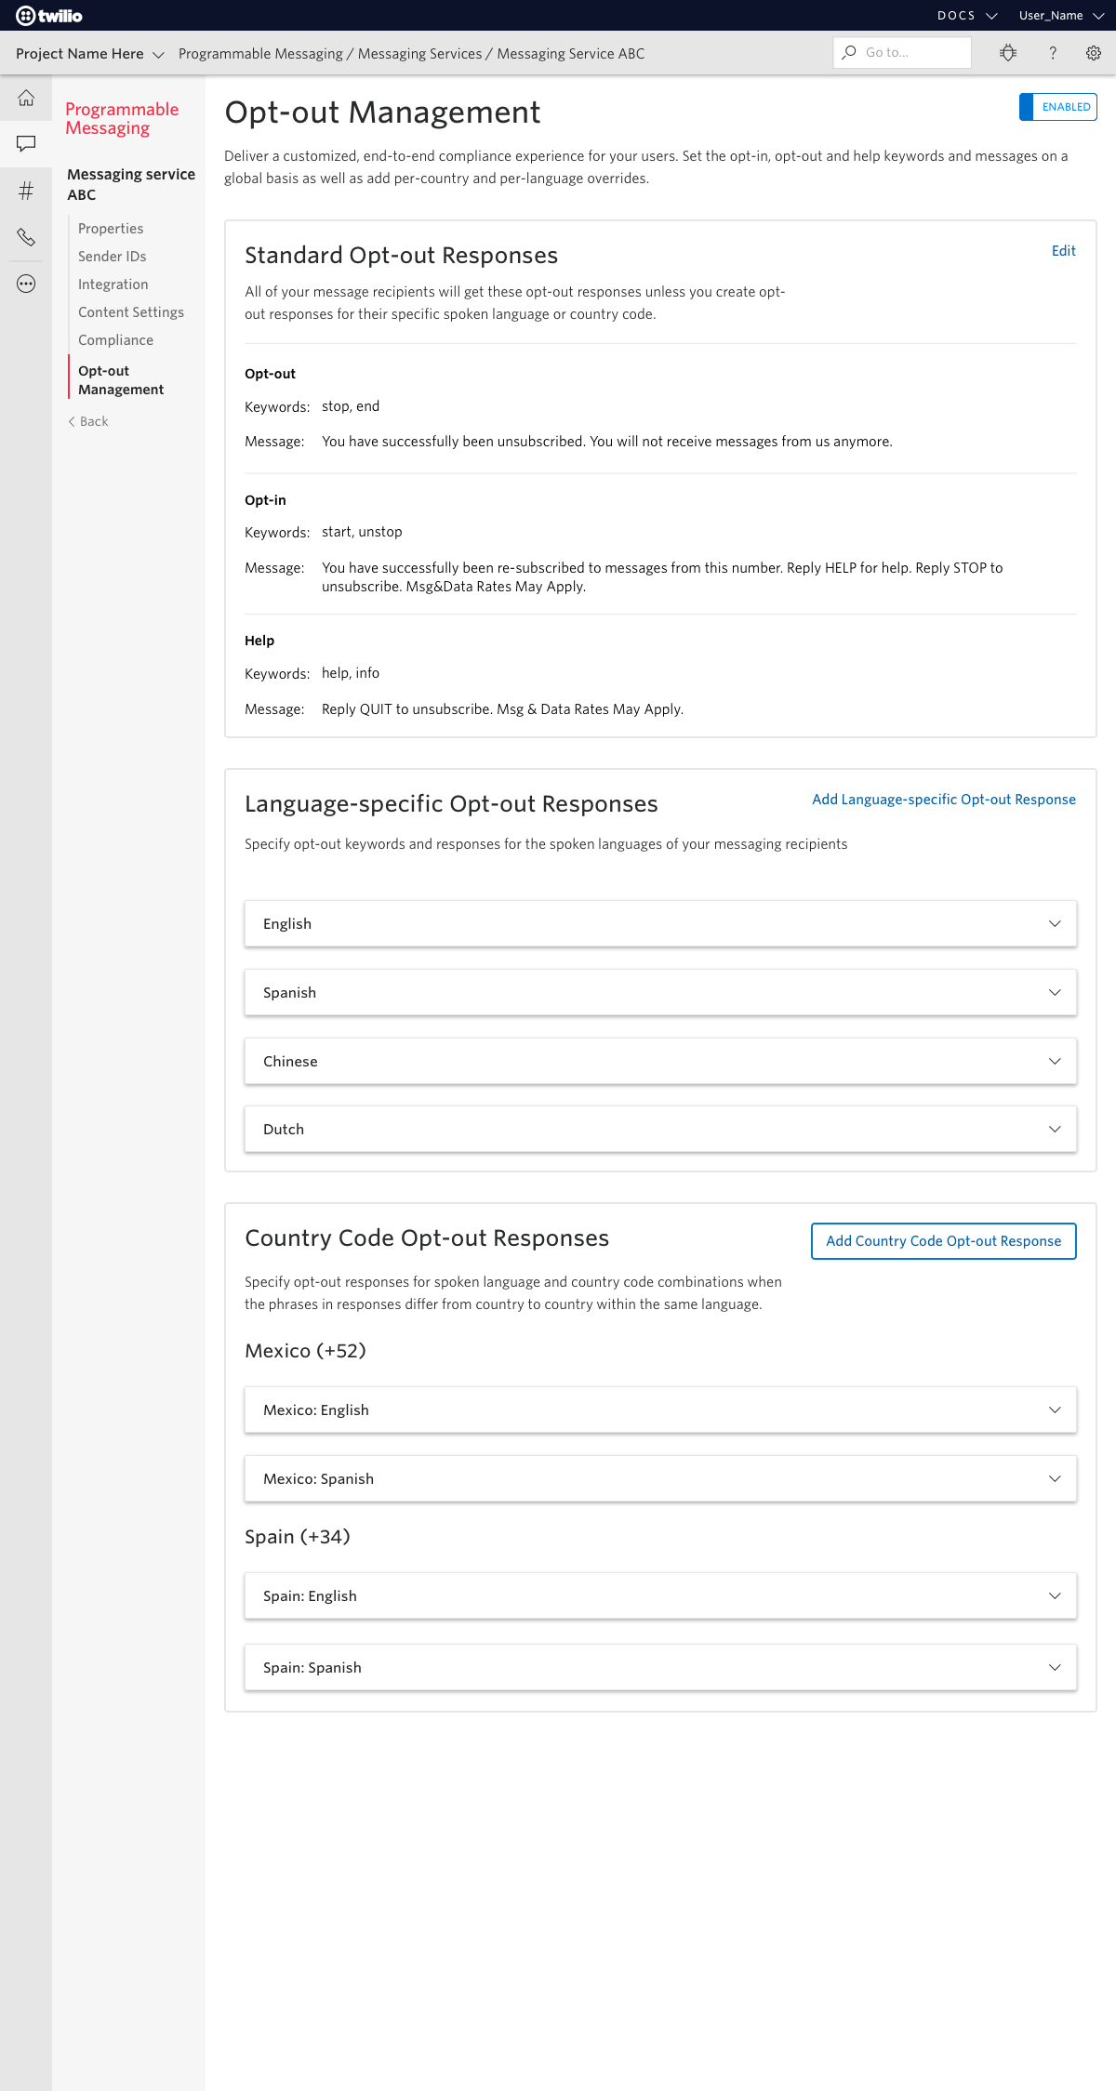
Task: Open the more products ellipsis icon
Action: [26, 284]
